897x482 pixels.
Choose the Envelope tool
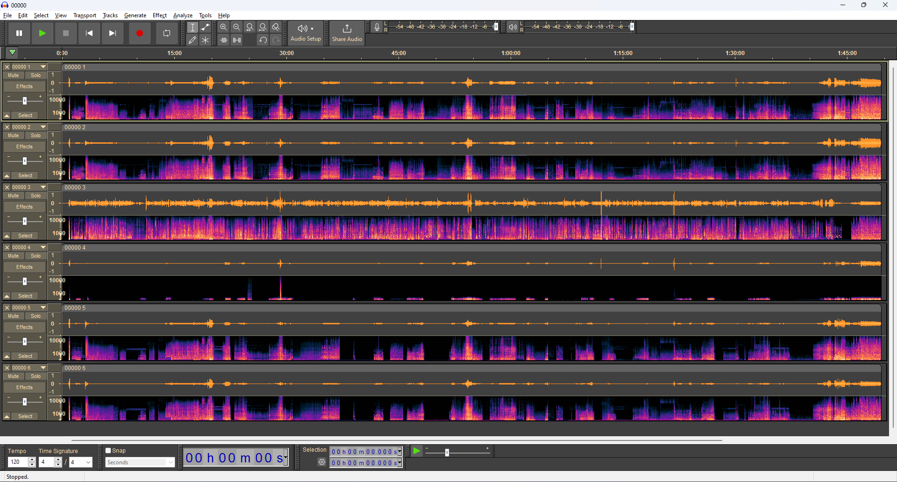point(205,28)
